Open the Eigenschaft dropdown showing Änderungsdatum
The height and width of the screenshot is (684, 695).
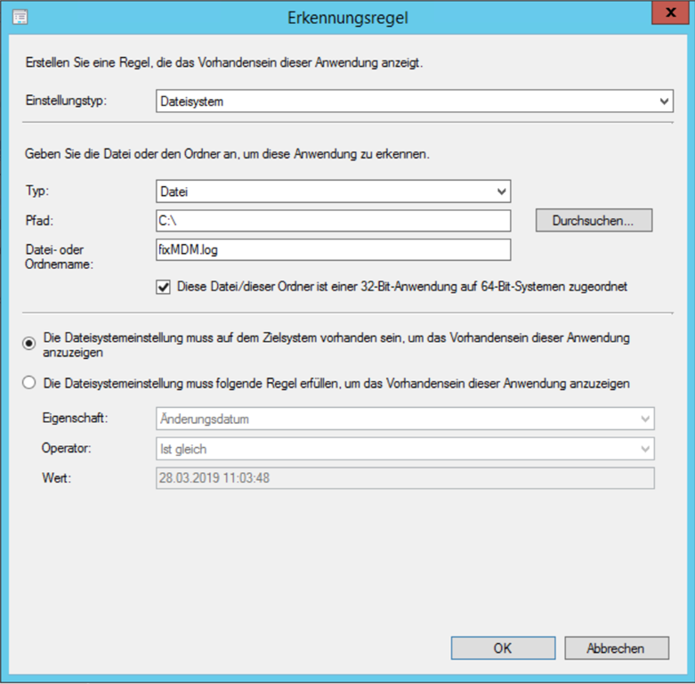click(x=405, y=418)
